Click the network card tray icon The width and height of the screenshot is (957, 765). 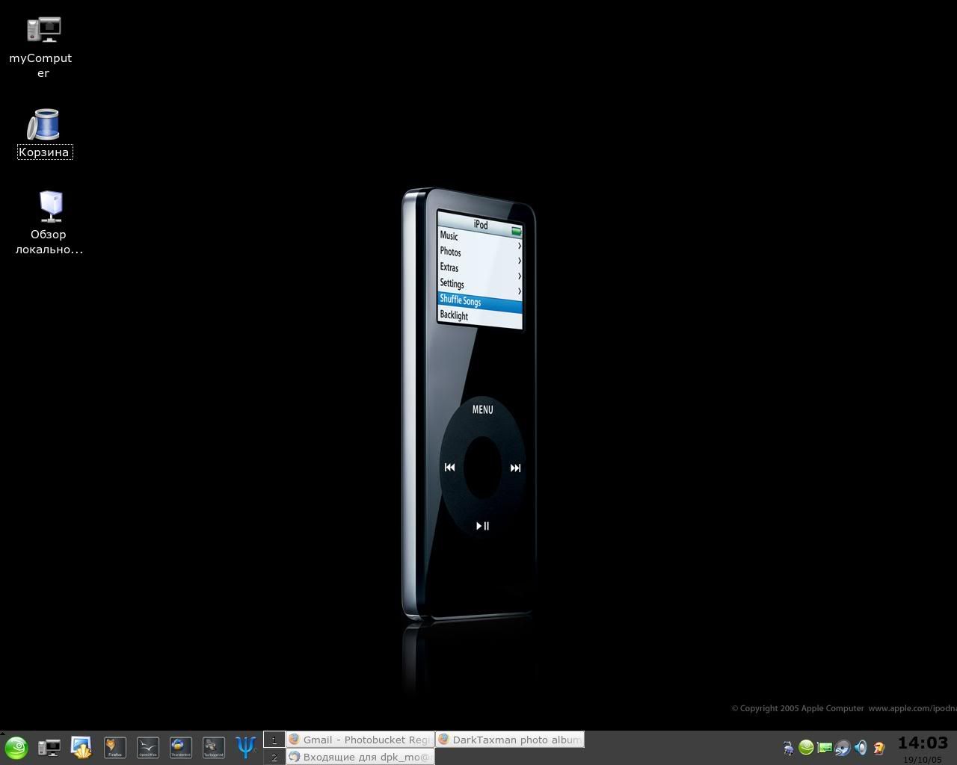click(825, 747)
